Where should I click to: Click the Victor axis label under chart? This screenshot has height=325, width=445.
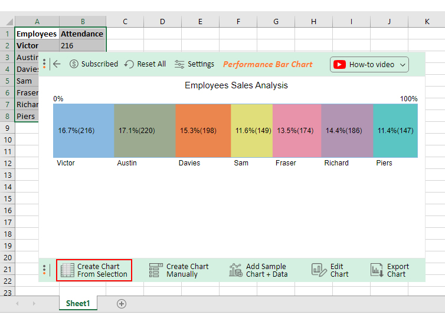tap(66, 163)
